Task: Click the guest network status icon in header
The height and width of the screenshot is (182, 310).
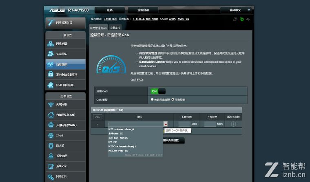Action: point(235,19)
